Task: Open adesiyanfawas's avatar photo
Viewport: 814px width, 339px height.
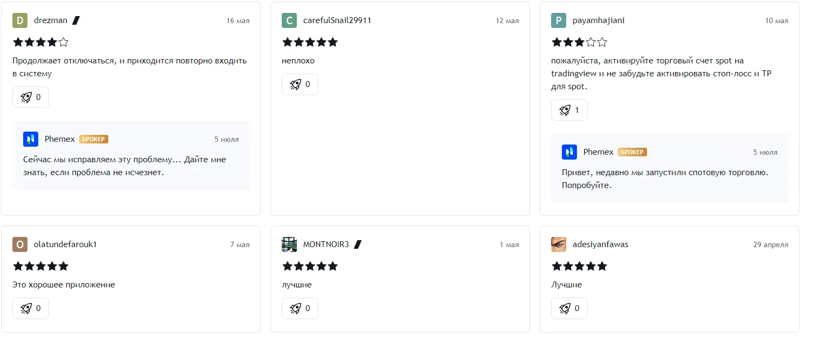Action: (x=559, y=244)
